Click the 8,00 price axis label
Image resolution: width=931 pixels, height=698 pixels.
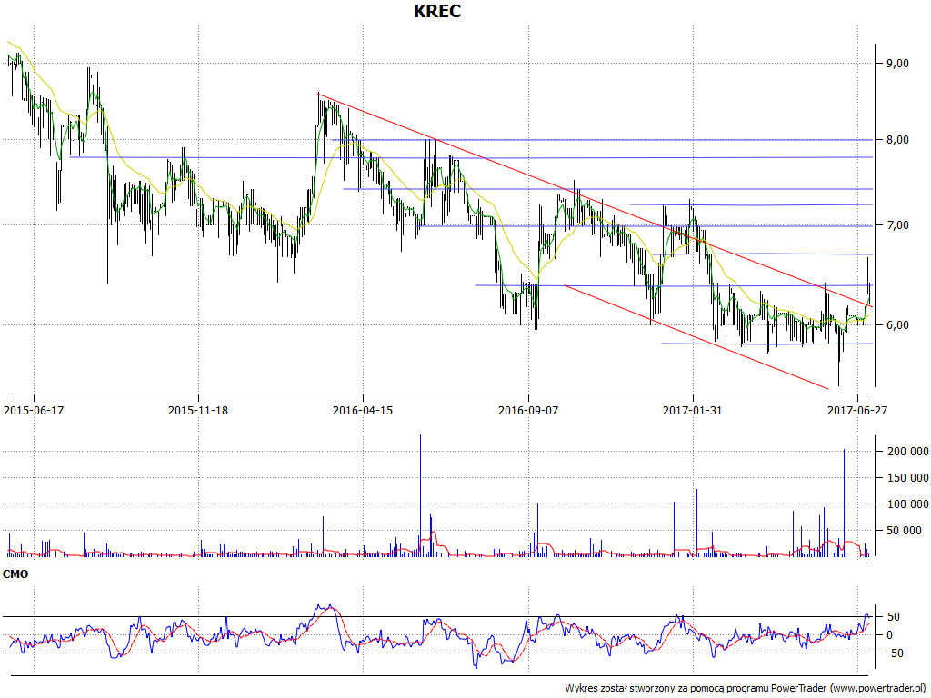coord(897,140)
